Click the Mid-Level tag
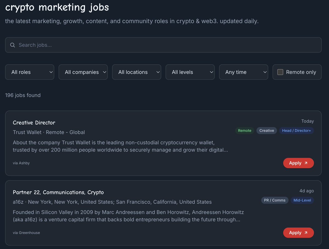 pyautogui.click(x=302, y=200)
